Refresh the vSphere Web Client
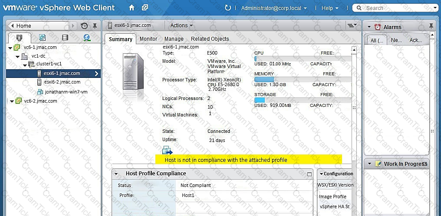 pyautogui.click(x=228, y=8)
